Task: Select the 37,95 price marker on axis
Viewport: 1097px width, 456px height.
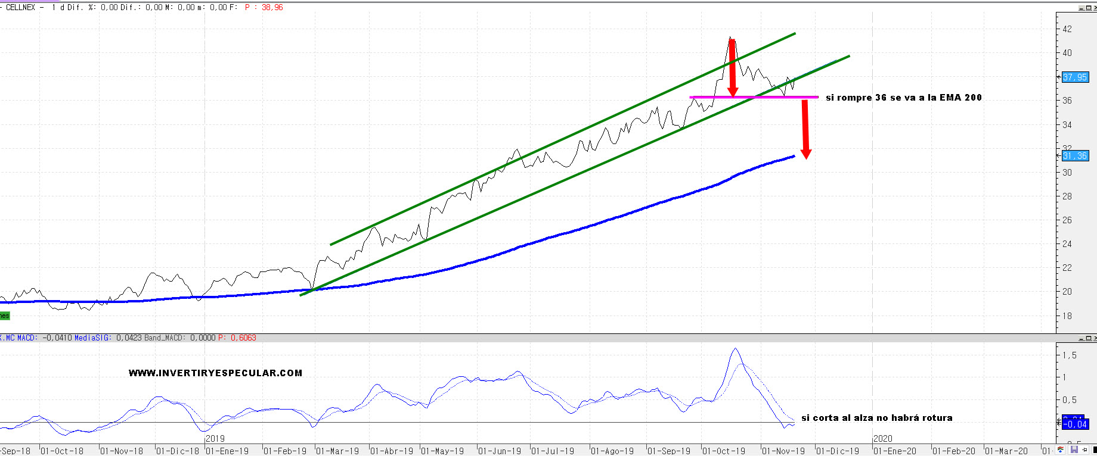Action: pos(1075,77)
